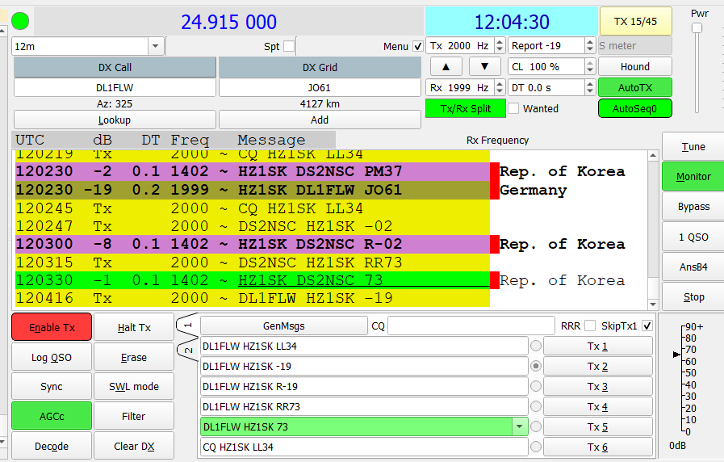This screenshot has width=724, height=462.
Task: Click the DX Grid field showing JO61
Action: (x=320, y=87)
